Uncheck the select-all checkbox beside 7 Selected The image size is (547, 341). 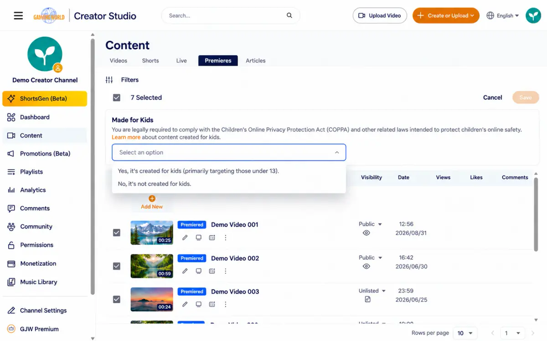point(117,98)
